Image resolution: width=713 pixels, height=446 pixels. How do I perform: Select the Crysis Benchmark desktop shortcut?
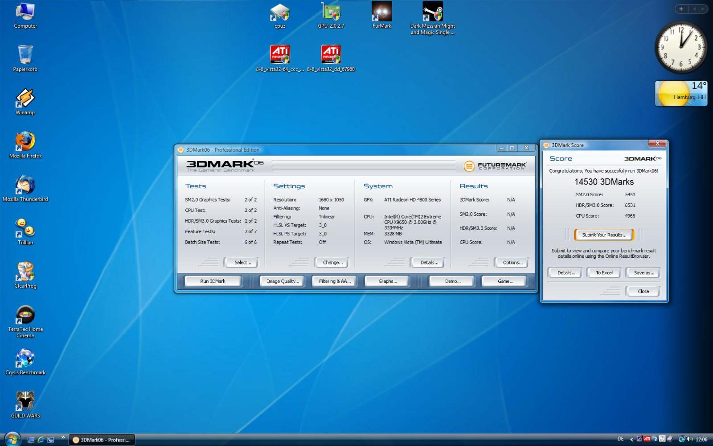pos(25,361)
